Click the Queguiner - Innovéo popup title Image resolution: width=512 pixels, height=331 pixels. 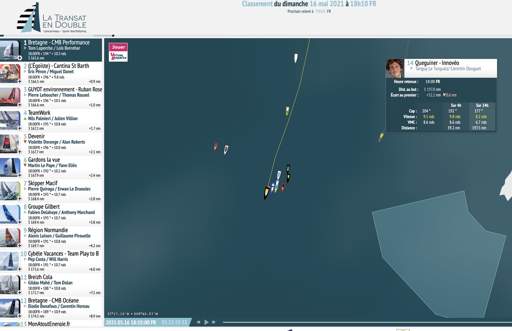pos(437,62)
